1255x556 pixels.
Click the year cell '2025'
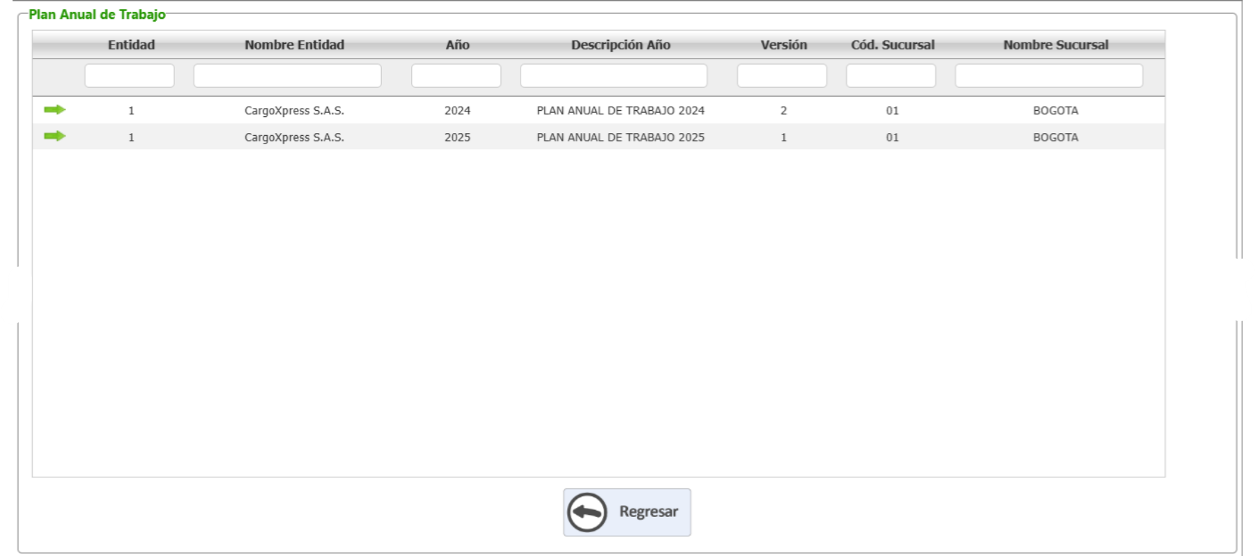coord(458,137)
